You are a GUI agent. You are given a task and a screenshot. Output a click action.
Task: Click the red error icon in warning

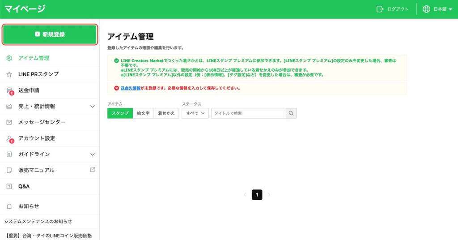coord(117,88)
